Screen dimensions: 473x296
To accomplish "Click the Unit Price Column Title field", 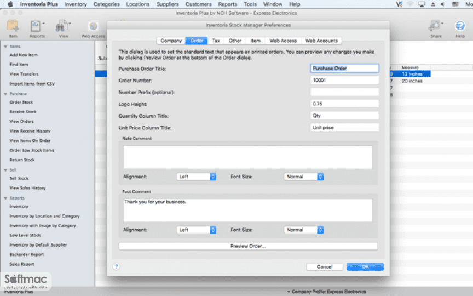I will (x=344, y=127).
